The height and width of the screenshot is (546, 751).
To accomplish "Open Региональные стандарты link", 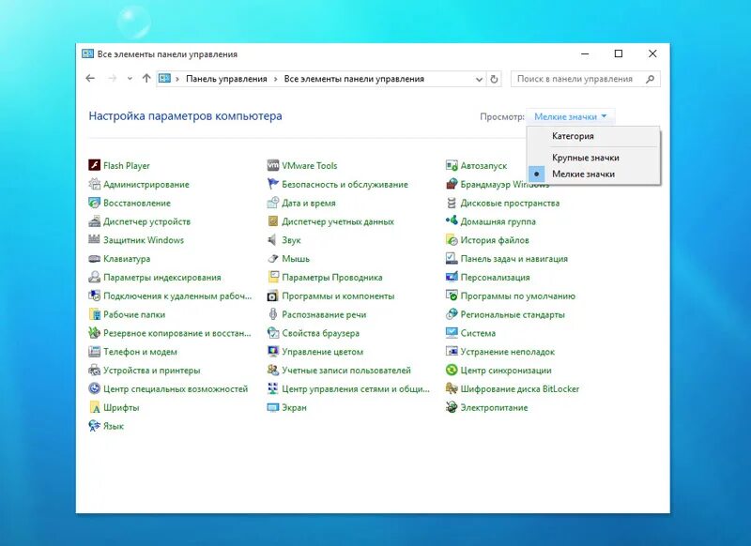I will point(513,314).
